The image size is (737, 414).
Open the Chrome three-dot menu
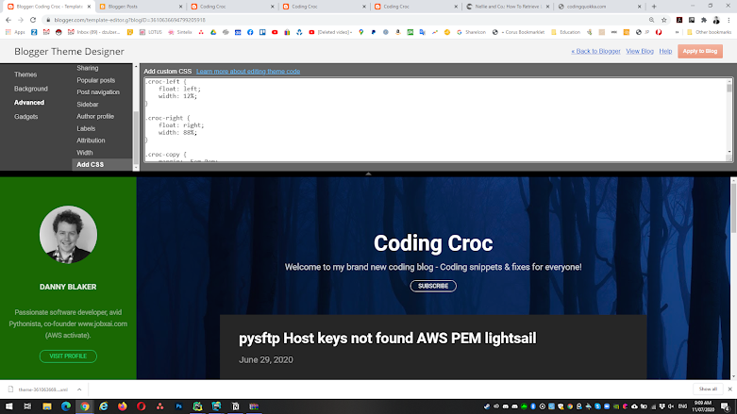point(729,20)
